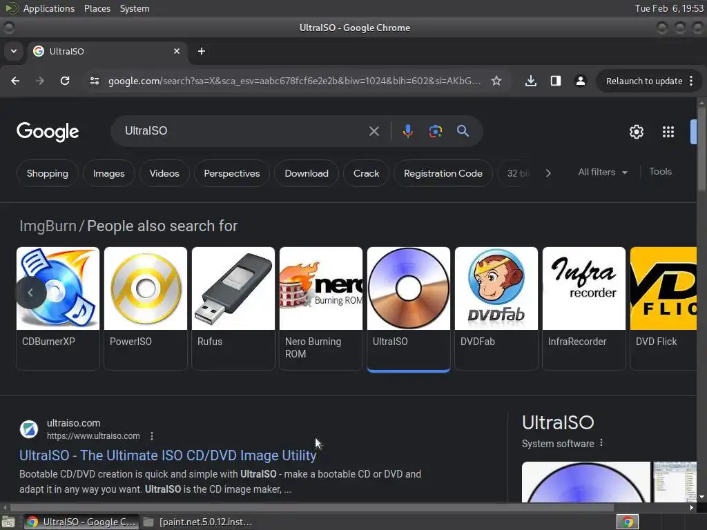The image size is (707, 530).
Task: Expand the All filters dropdown
Action: point(603,172)
